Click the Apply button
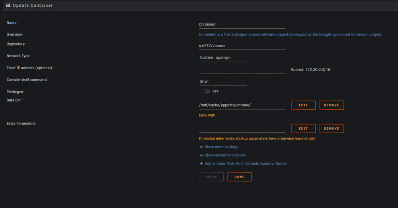Image resolution: width=398 pixels, height=208 pixels. click(211, 177)
